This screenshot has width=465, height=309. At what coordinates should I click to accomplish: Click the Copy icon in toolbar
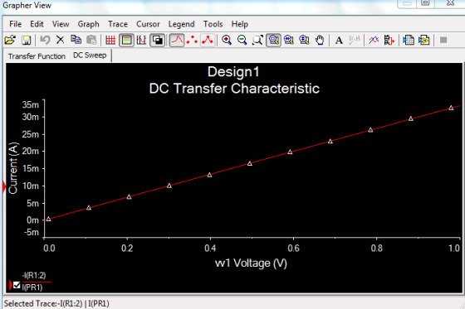tap(76, 40)
